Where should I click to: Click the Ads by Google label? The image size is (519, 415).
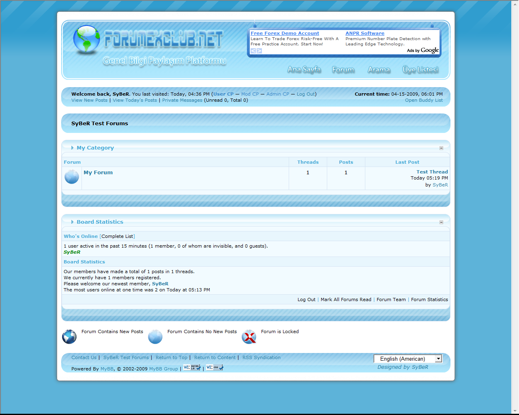[x=423, y=50]
